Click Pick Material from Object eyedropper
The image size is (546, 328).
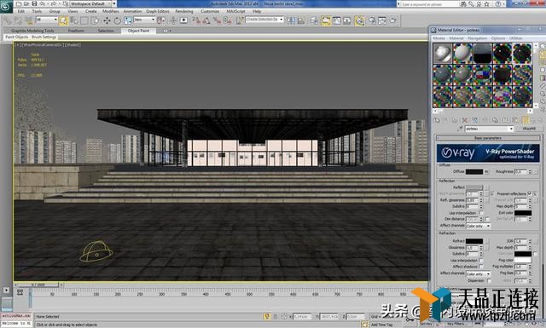pos(461,129)
